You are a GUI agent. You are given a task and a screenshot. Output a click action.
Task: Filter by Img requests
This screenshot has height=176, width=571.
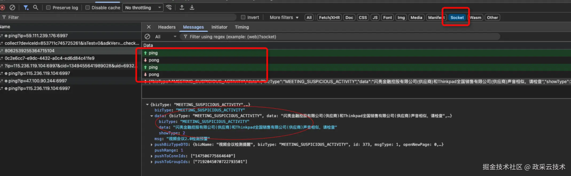tap(401, 18)
